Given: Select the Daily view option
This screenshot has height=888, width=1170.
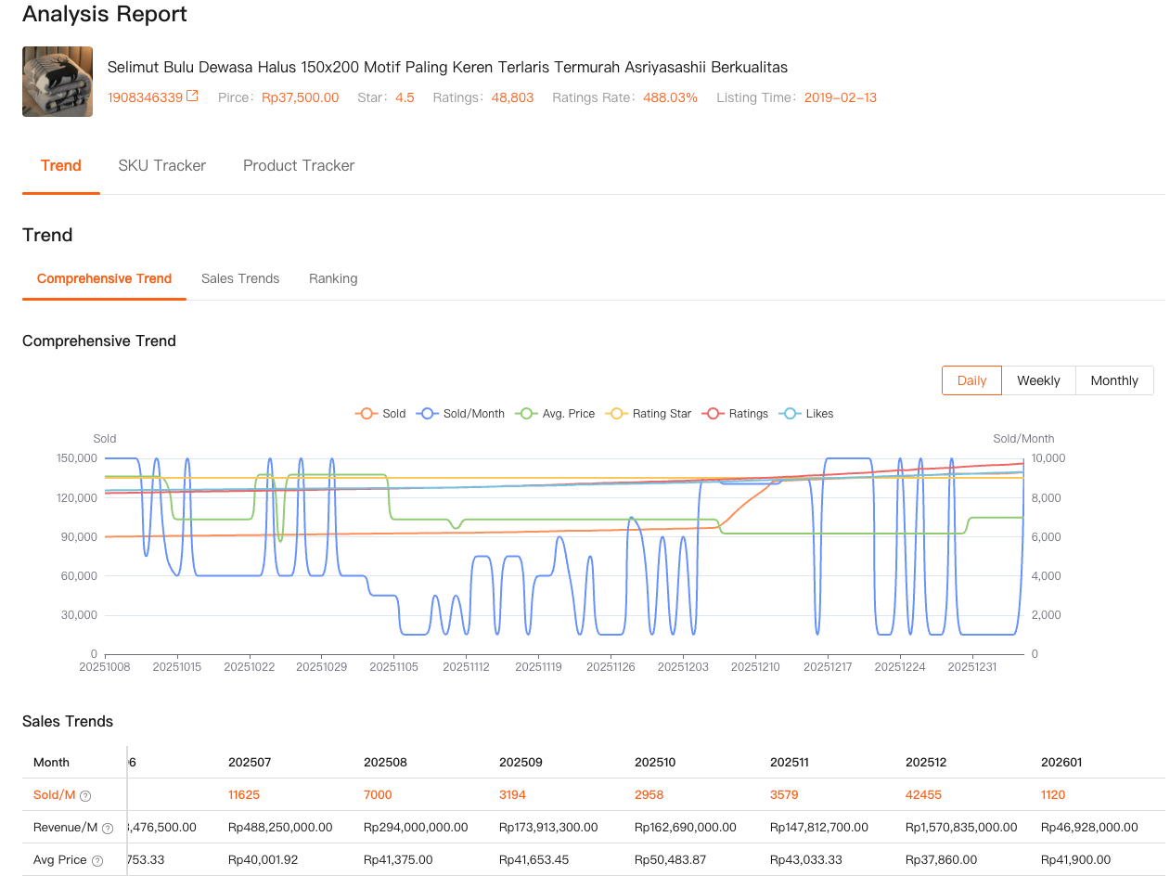Looking at the screenshot, I should 971,380.
